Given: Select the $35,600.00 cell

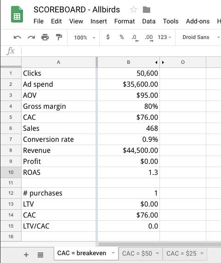Looking at the screenshot, I should coord(129,84).
